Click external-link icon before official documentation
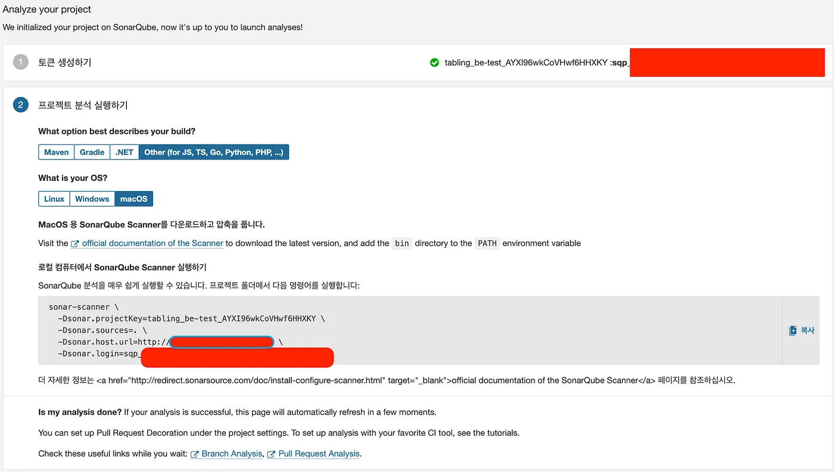The width and height of the screenshot is (834, 472). click(x=75, y=243)
